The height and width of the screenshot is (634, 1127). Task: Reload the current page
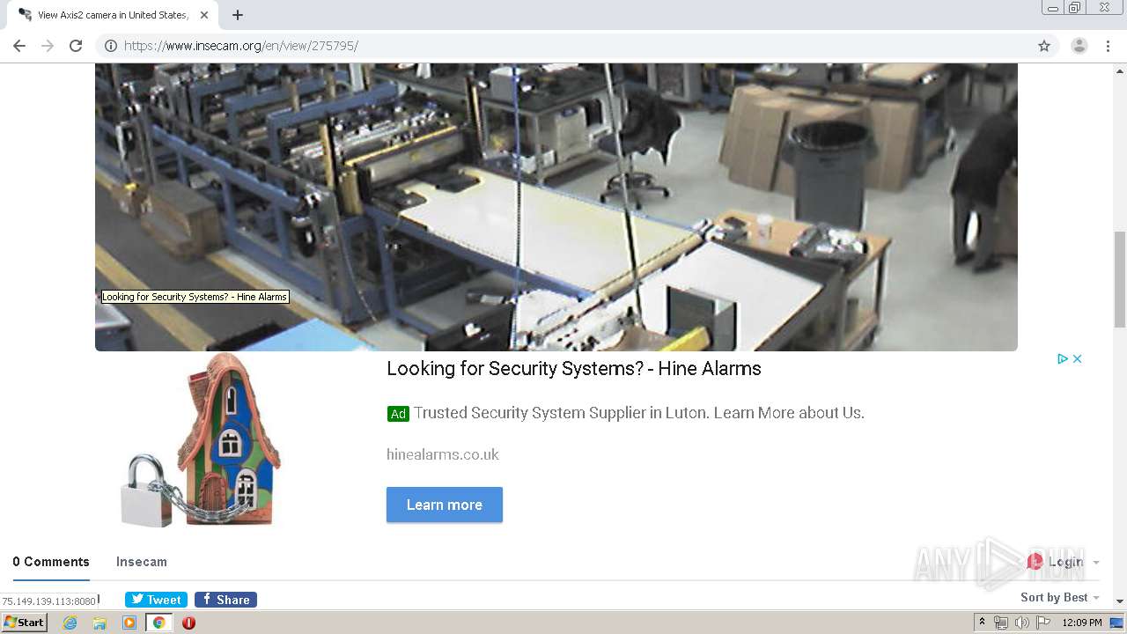point(76,46)
